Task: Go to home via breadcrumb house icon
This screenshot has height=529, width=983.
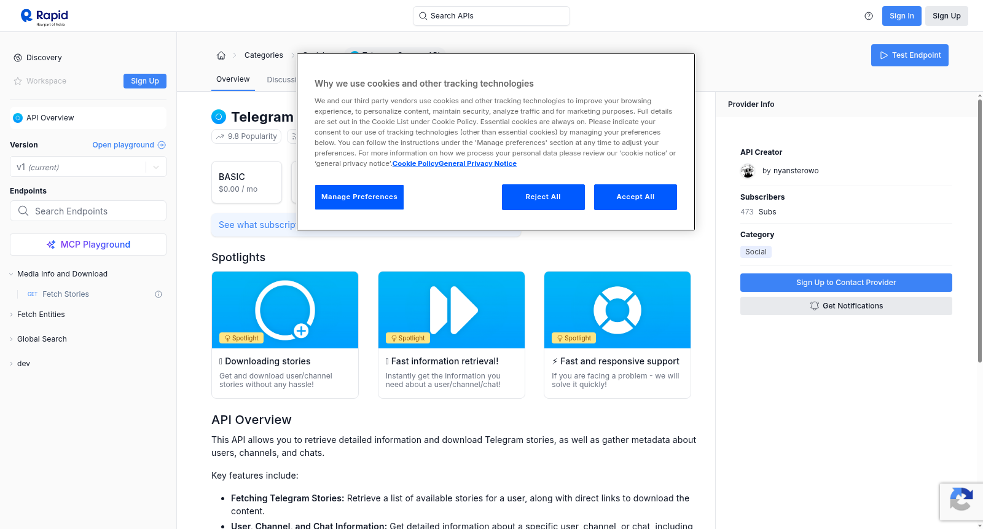Action: click(x=221, y=55)
